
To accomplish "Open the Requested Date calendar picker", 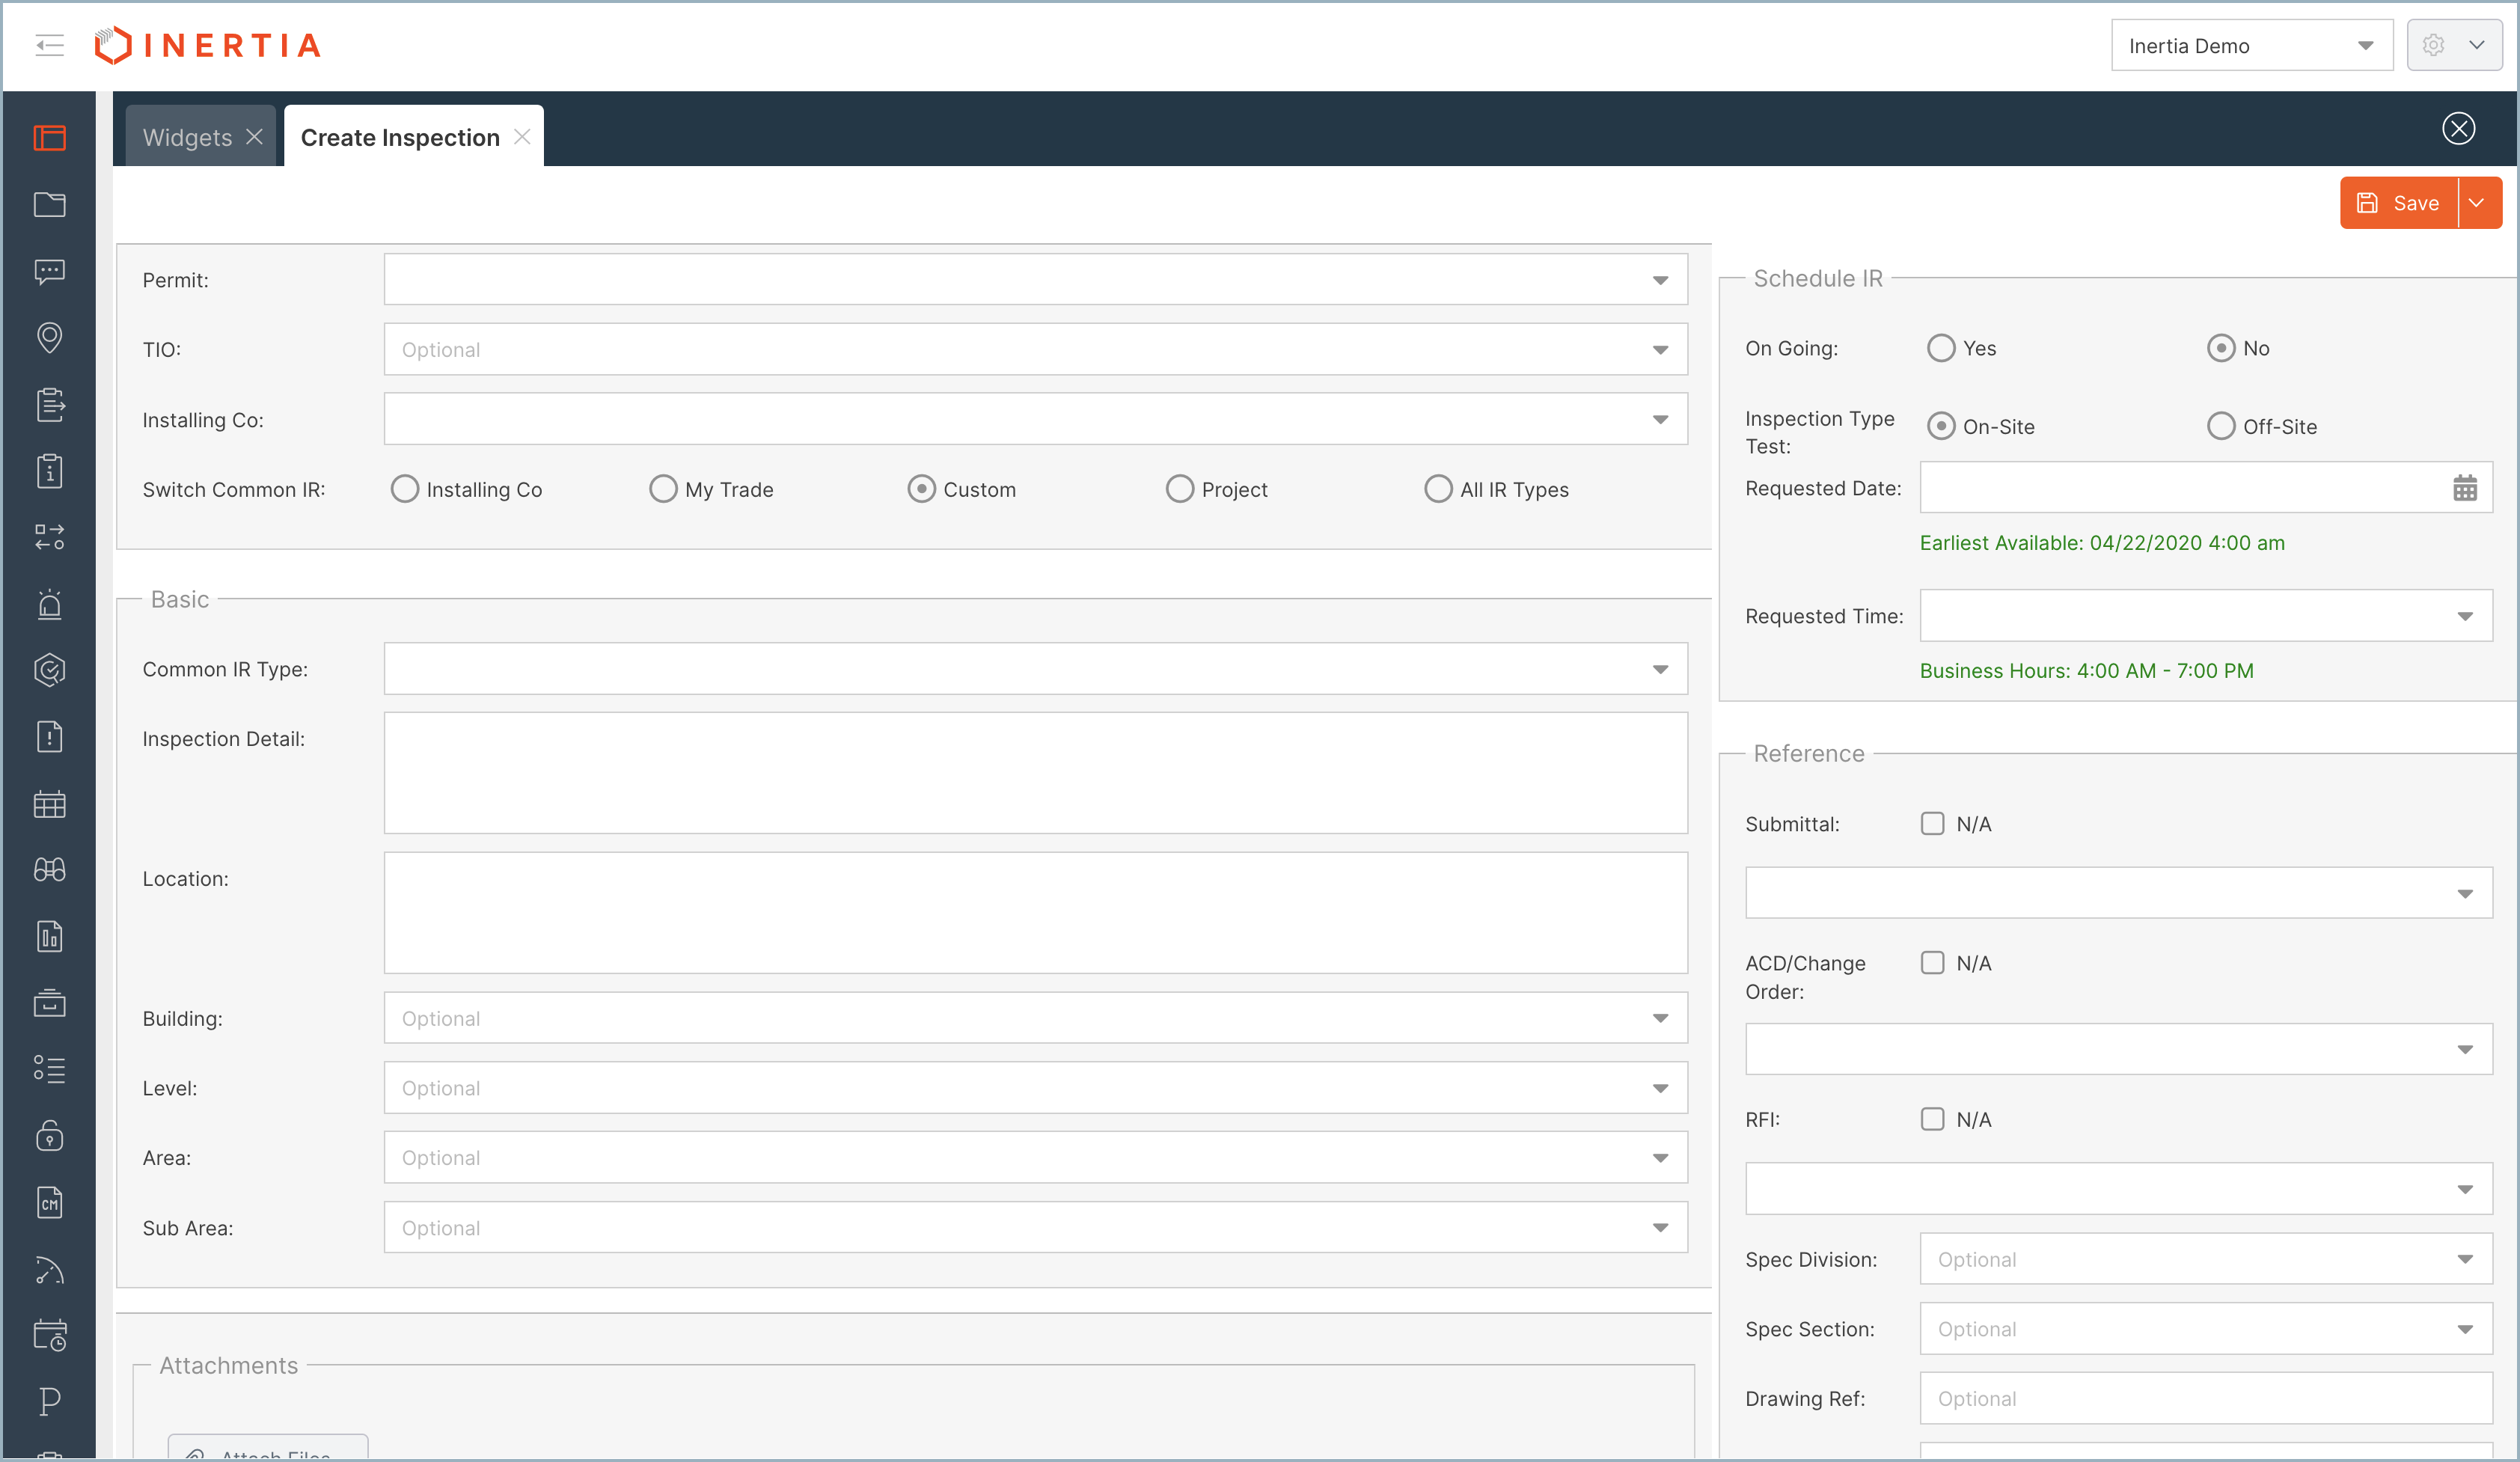I will [2464, 488].
